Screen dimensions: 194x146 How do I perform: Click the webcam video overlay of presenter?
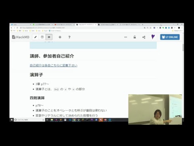[155, 109]
